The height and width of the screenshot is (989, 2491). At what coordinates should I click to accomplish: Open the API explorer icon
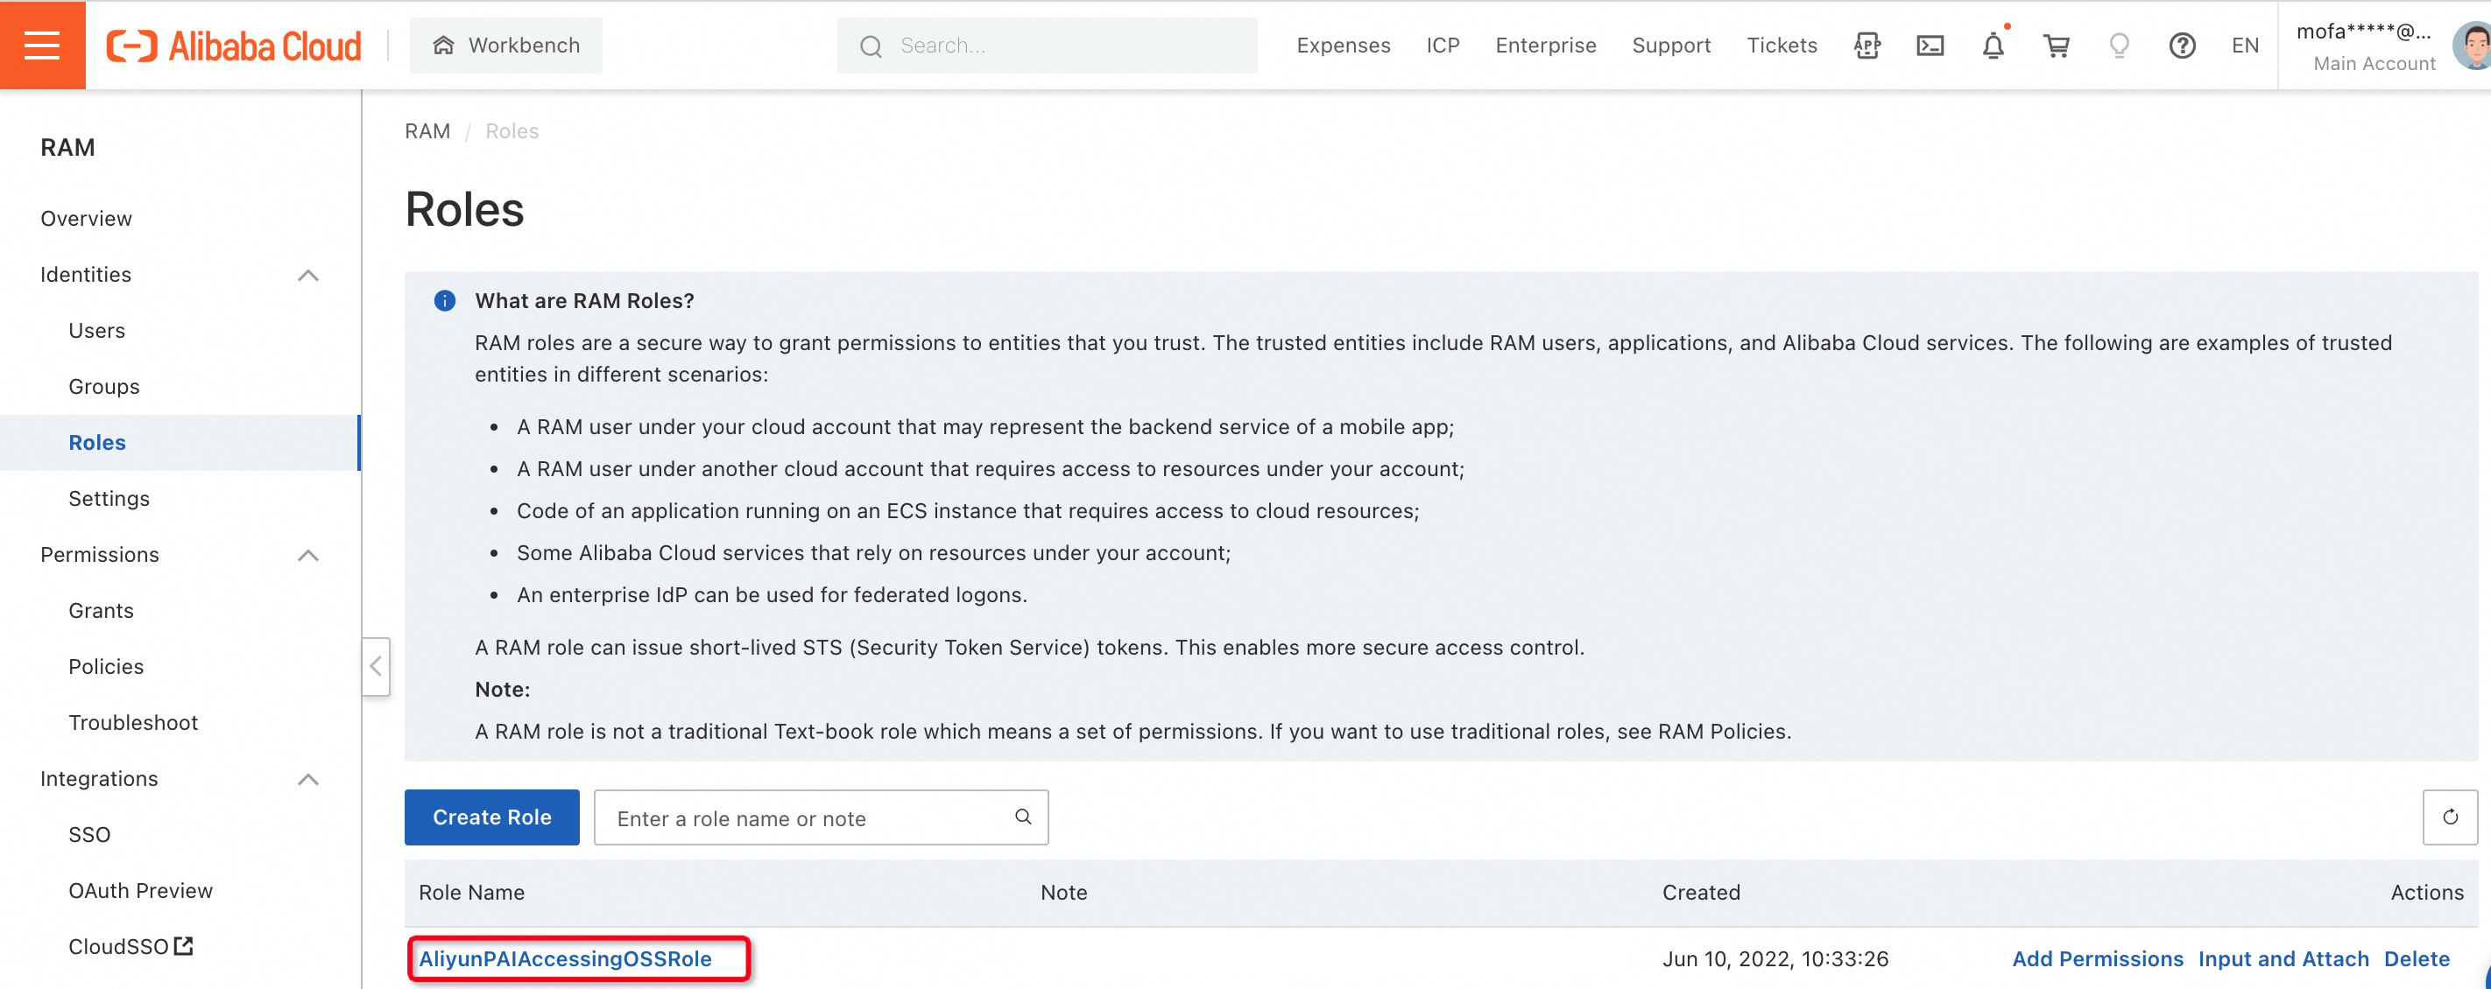[1867, 46]
